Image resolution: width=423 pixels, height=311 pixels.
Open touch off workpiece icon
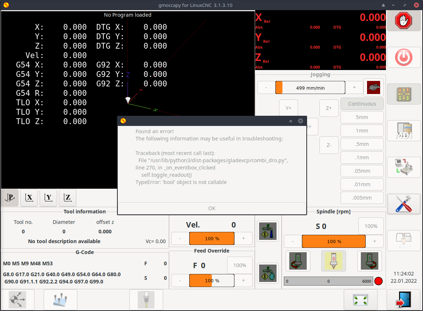click(x=60, y=300)
